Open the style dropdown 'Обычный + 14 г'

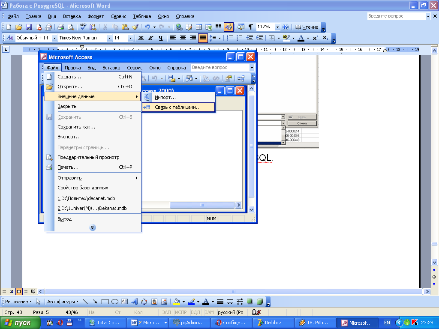(54, 38)
